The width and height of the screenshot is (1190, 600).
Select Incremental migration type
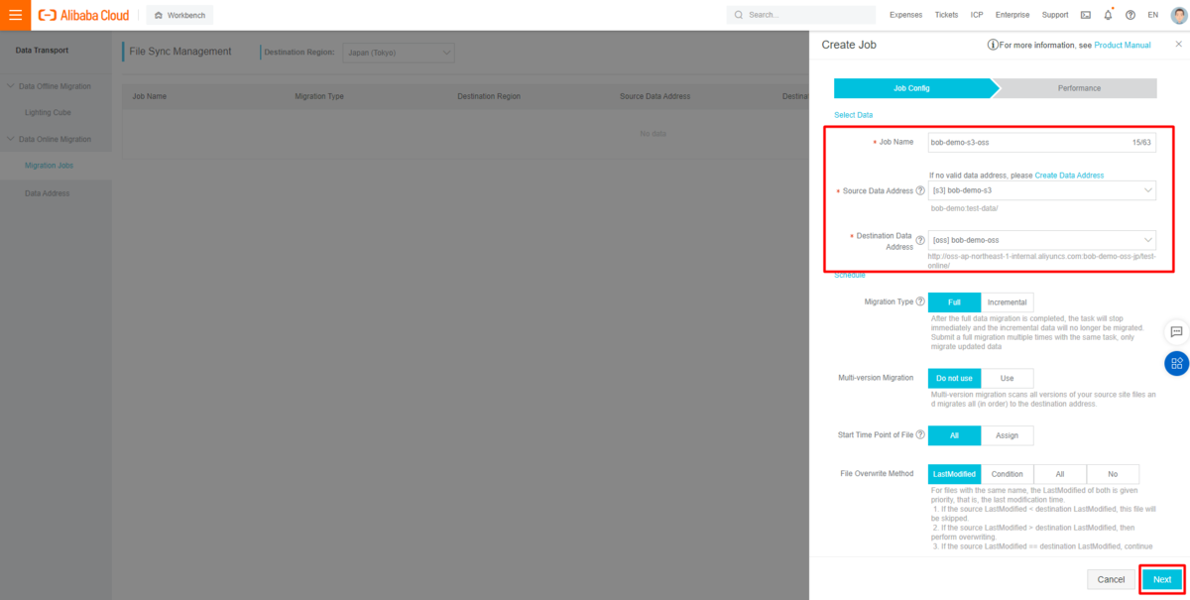click(1007, 301)
